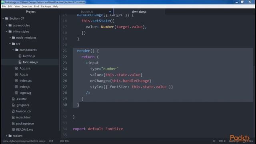Open index.js from the tree
This screenshot has height=144, width=256.
(x=24, y=87)
